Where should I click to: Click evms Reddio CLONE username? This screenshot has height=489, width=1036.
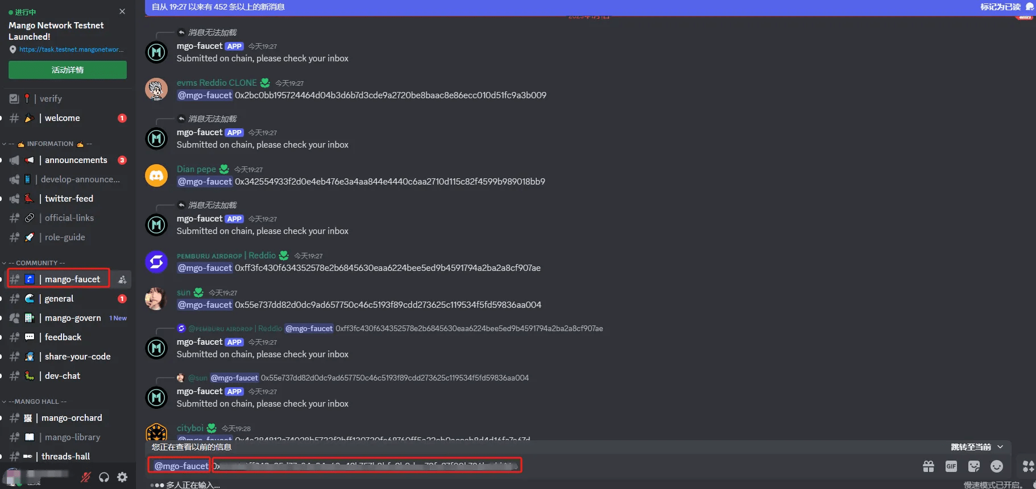(217, 83)
